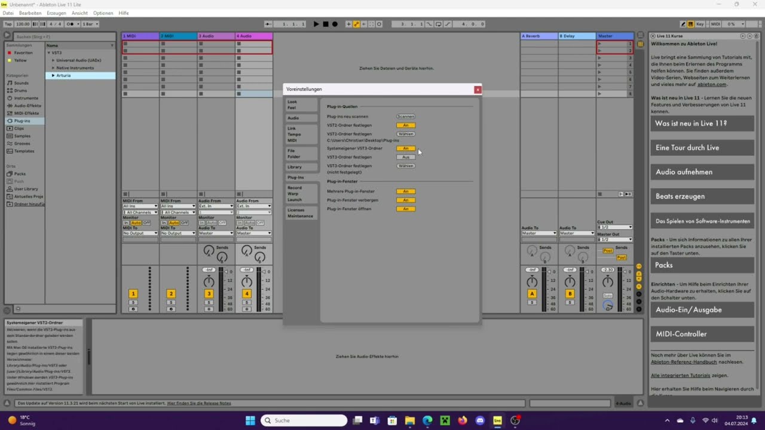Open the Library preferences tab
The height and width of the screenshot is (430, 765).
coord(301,167)
